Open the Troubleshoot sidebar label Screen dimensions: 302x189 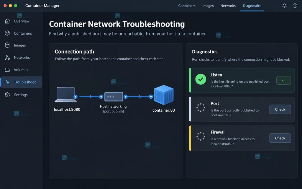pos(25,82)
